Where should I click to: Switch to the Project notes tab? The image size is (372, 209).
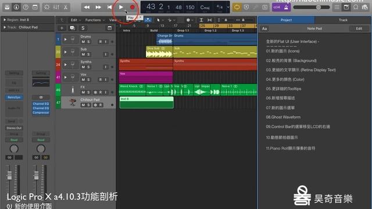coord(286,20)
